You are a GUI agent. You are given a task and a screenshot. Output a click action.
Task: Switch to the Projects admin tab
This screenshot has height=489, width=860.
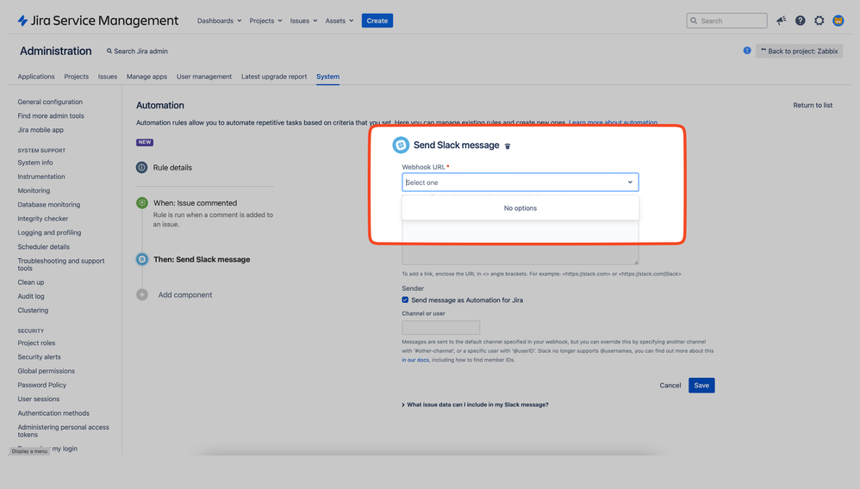76,77
